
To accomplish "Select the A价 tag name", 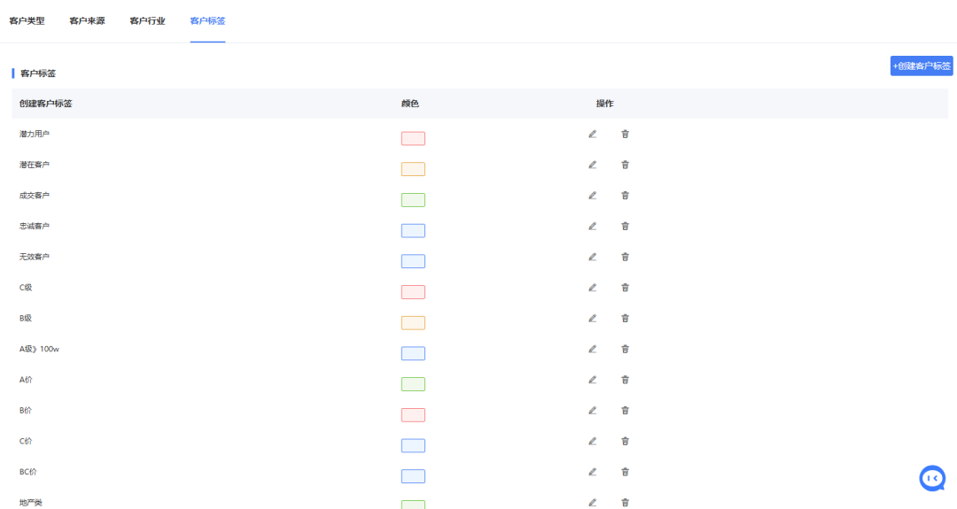I will point(26,380).
